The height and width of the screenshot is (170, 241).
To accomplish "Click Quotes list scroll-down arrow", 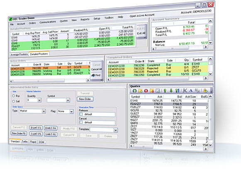I will 210,145.
